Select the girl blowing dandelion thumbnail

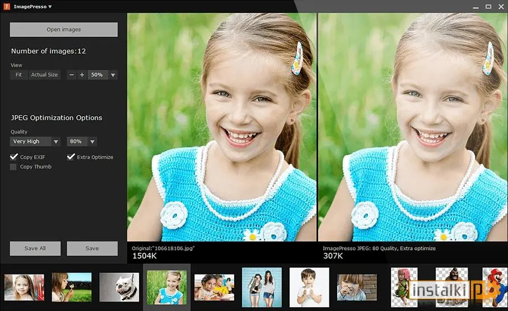[72, 287]
